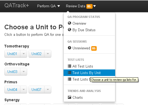Click the TRENDS AND ANALYSIS header text
Viewport: 148px width, 105px height.
(x=84, y=91)
